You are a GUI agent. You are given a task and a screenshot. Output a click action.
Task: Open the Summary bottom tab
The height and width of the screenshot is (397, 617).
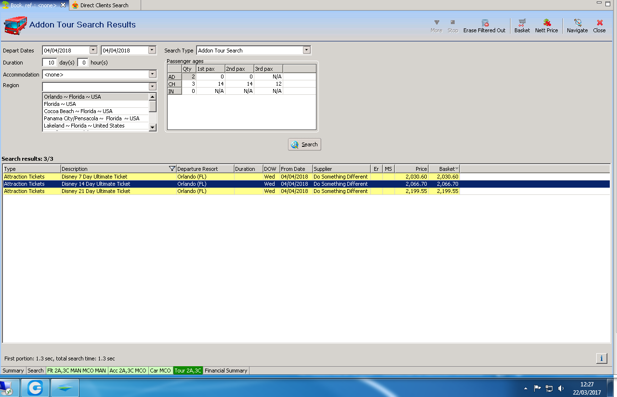click(x=13, y=371)
